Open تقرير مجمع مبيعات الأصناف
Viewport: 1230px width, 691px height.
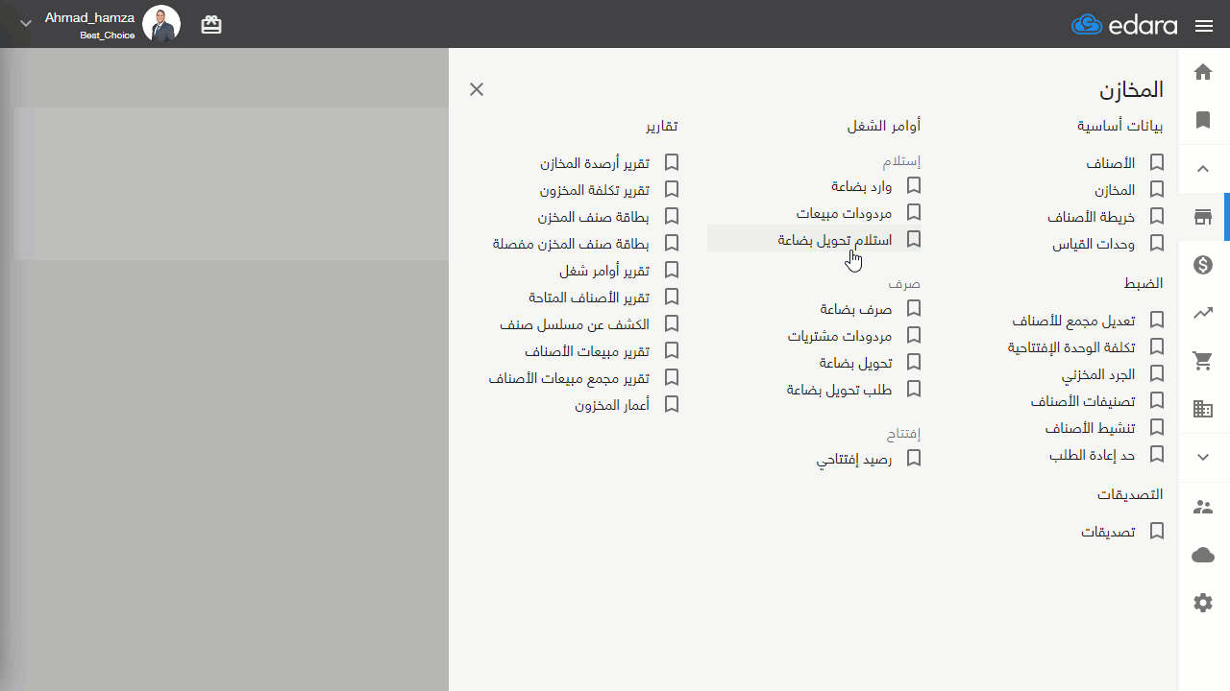tap(569, 378)
